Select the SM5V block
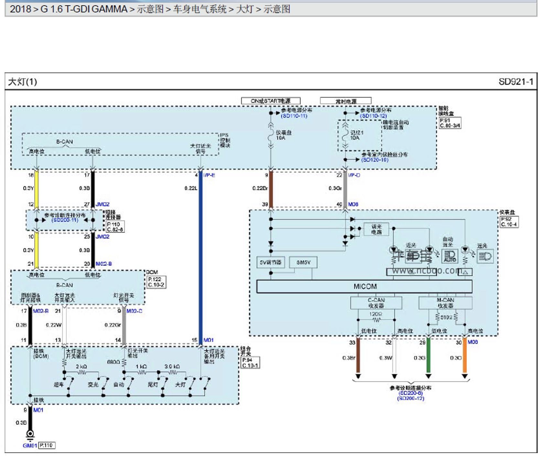This screenshot has height=457, width=543. coord(303,262)
